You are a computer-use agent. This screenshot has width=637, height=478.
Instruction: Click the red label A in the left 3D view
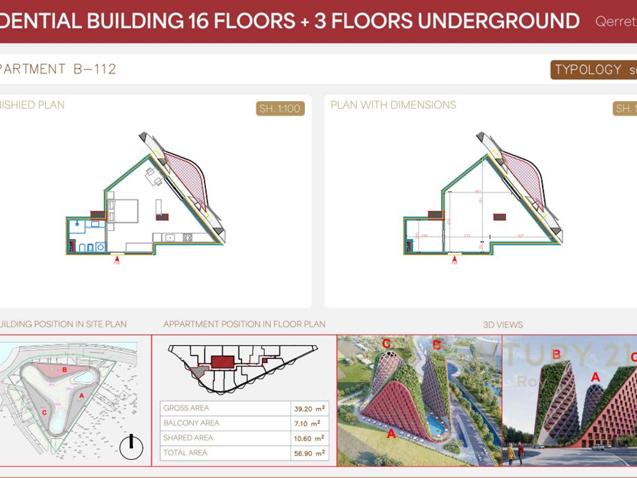(391, 434)
